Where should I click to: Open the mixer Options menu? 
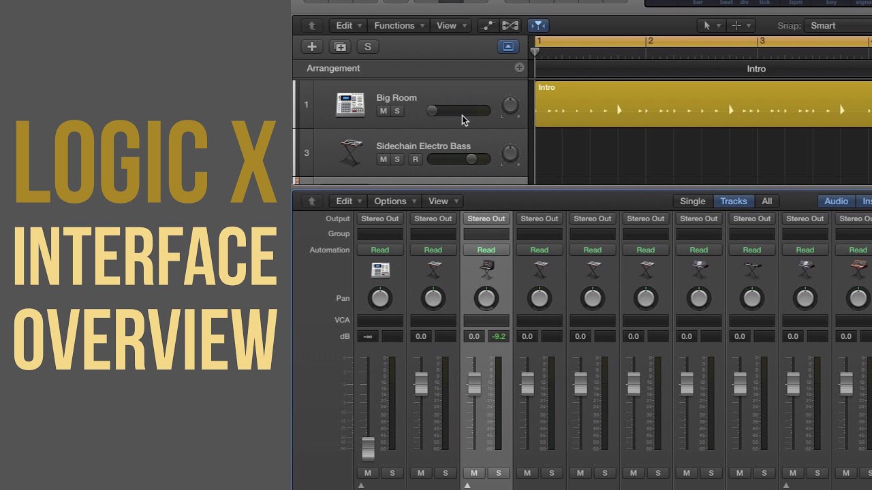395,201
